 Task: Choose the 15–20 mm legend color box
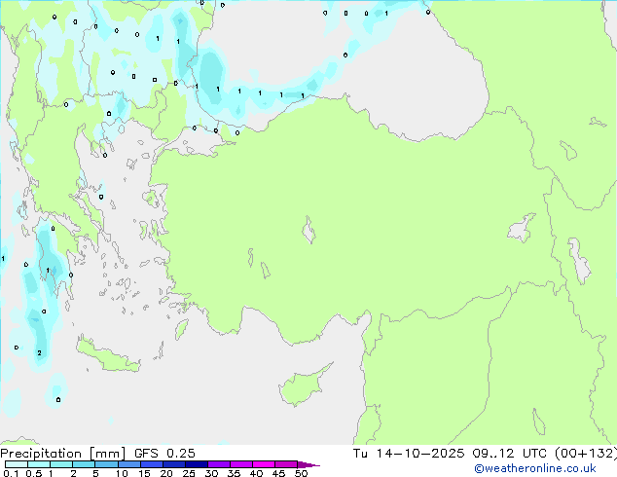click(151, 464)
